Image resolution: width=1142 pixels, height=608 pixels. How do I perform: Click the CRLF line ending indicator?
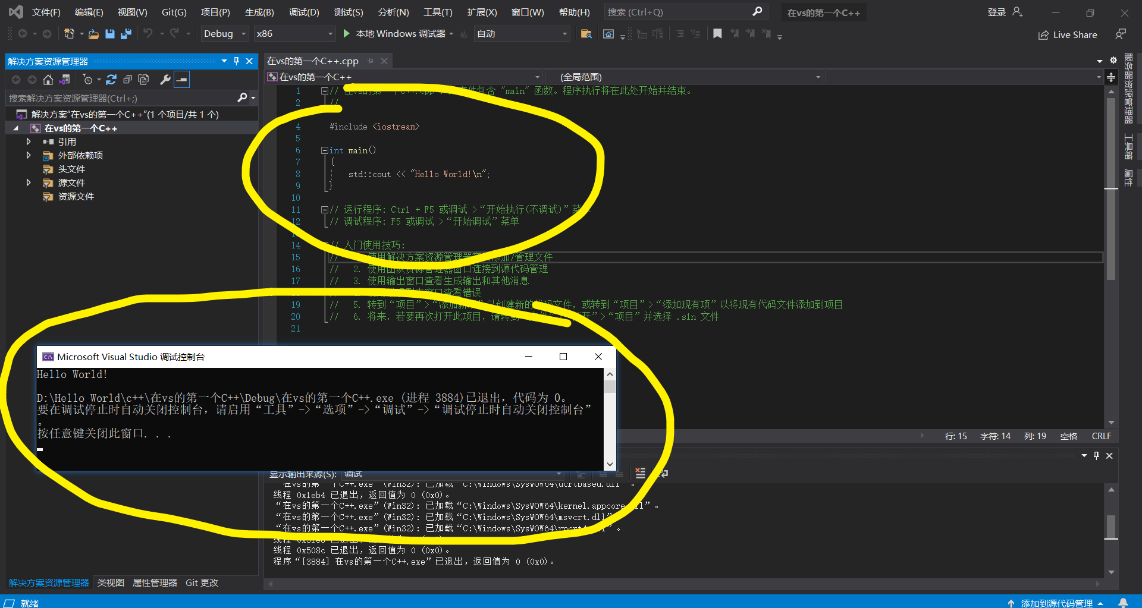[1101, 436]
